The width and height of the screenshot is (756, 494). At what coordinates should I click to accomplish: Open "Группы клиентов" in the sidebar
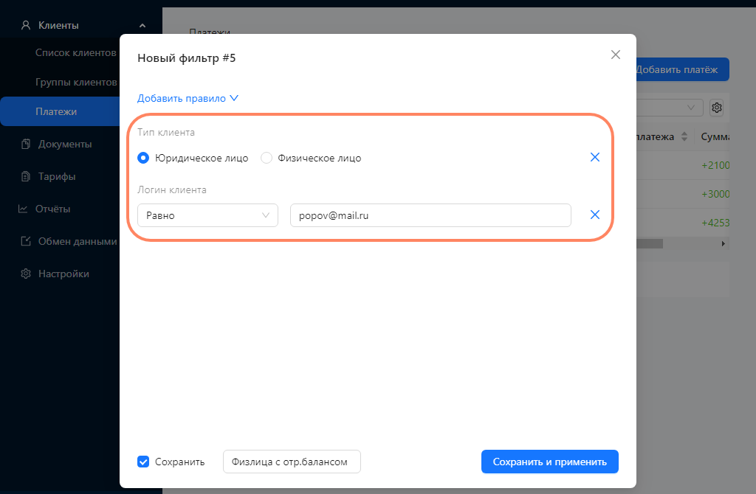tap(76, 83)
